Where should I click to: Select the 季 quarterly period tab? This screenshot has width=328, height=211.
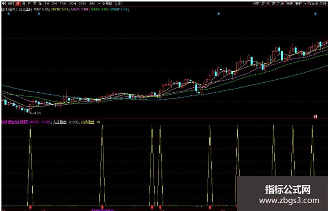coord(35,3)
